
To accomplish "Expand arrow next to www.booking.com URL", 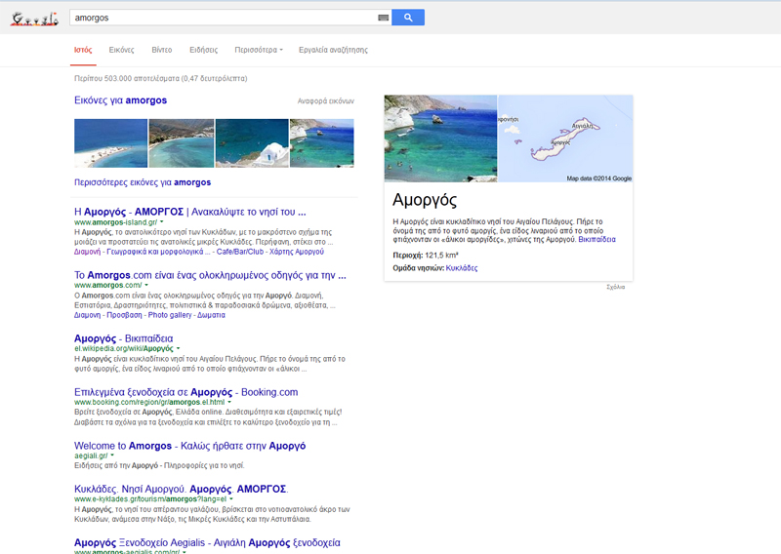I will click(x=229, y=402).
